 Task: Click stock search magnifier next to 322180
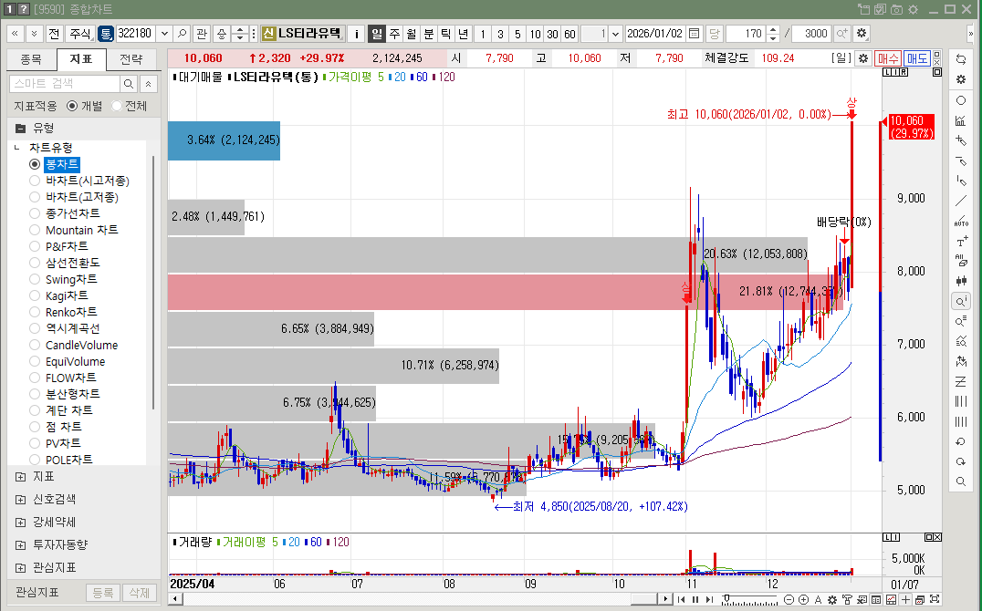point(182,33)
